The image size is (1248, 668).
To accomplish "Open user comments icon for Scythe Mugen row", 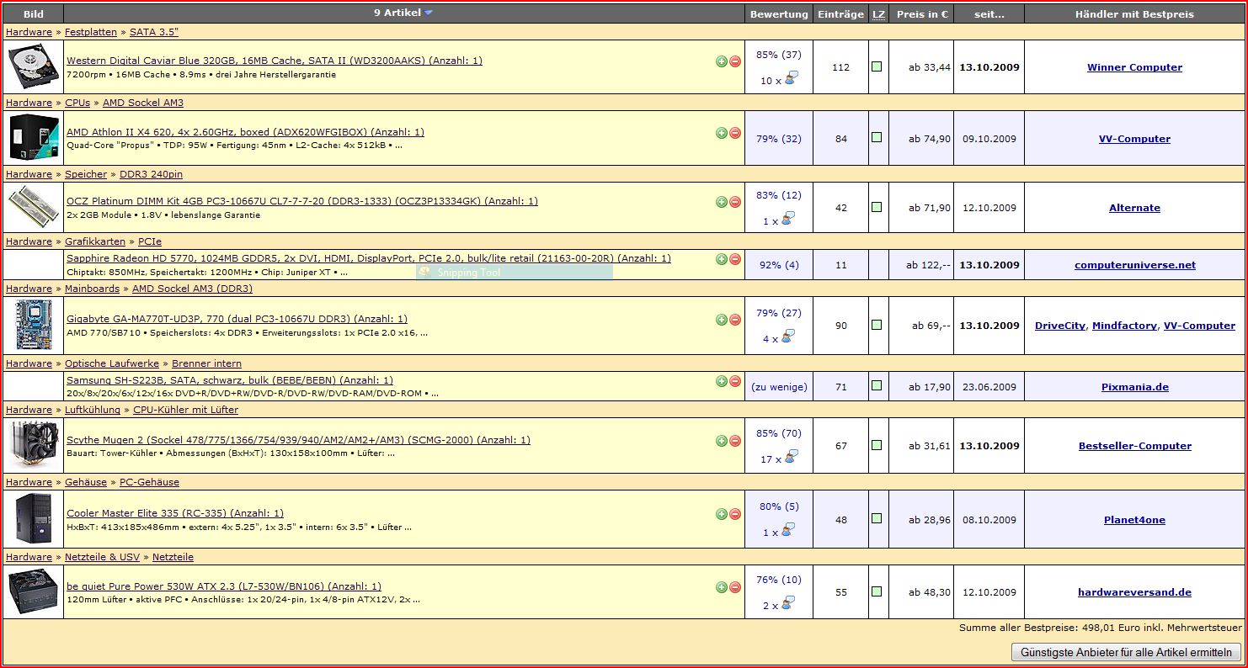I will click(791, 458).
